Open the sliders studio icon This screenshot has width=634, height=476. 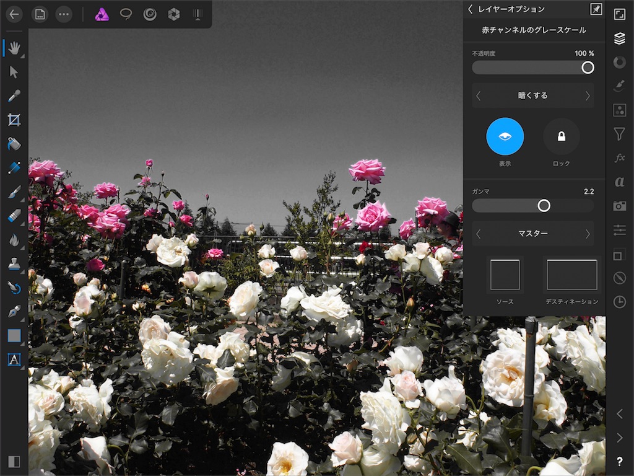(x=619, y=230)
